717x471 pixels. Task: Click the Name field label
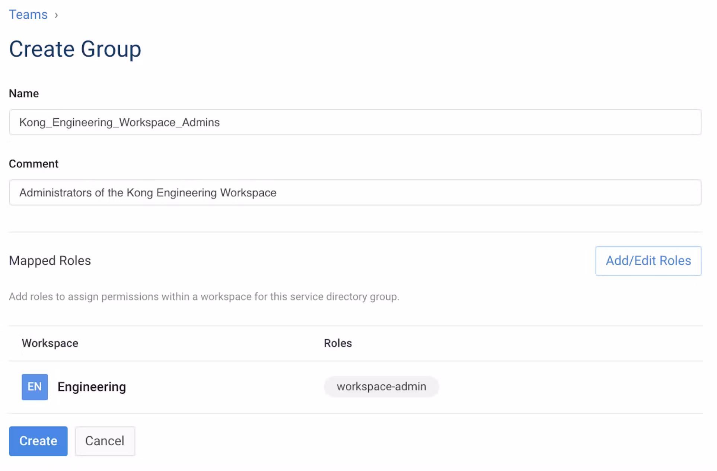[24, 93]
